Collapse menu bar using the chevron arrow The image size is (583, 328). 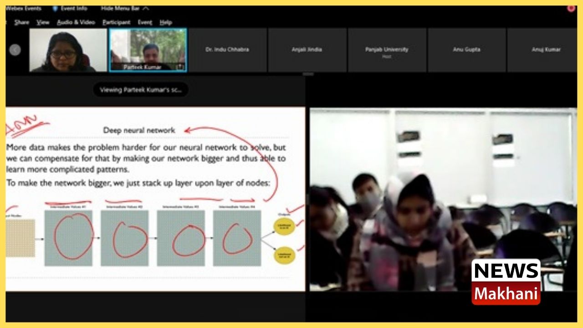pyautogui.click(x=145, y=9)
